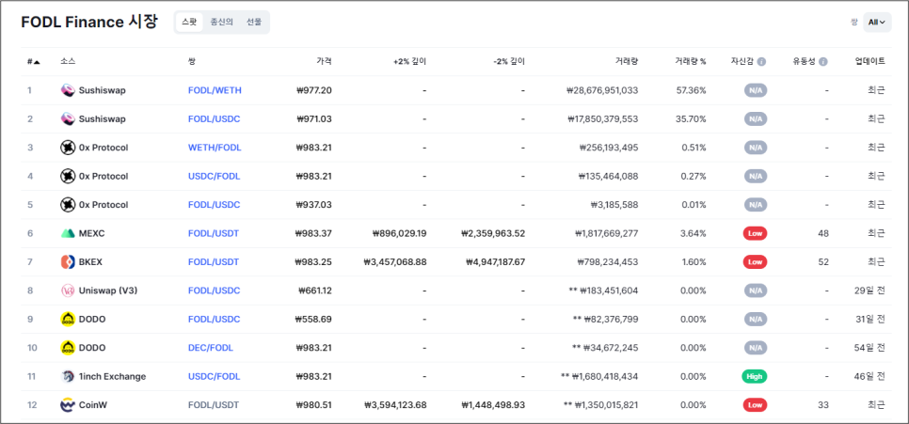The image size is (909, 424).
Task: Open FODL/WETH pair link on Sushiswap
Action: [x=215, y=90]
